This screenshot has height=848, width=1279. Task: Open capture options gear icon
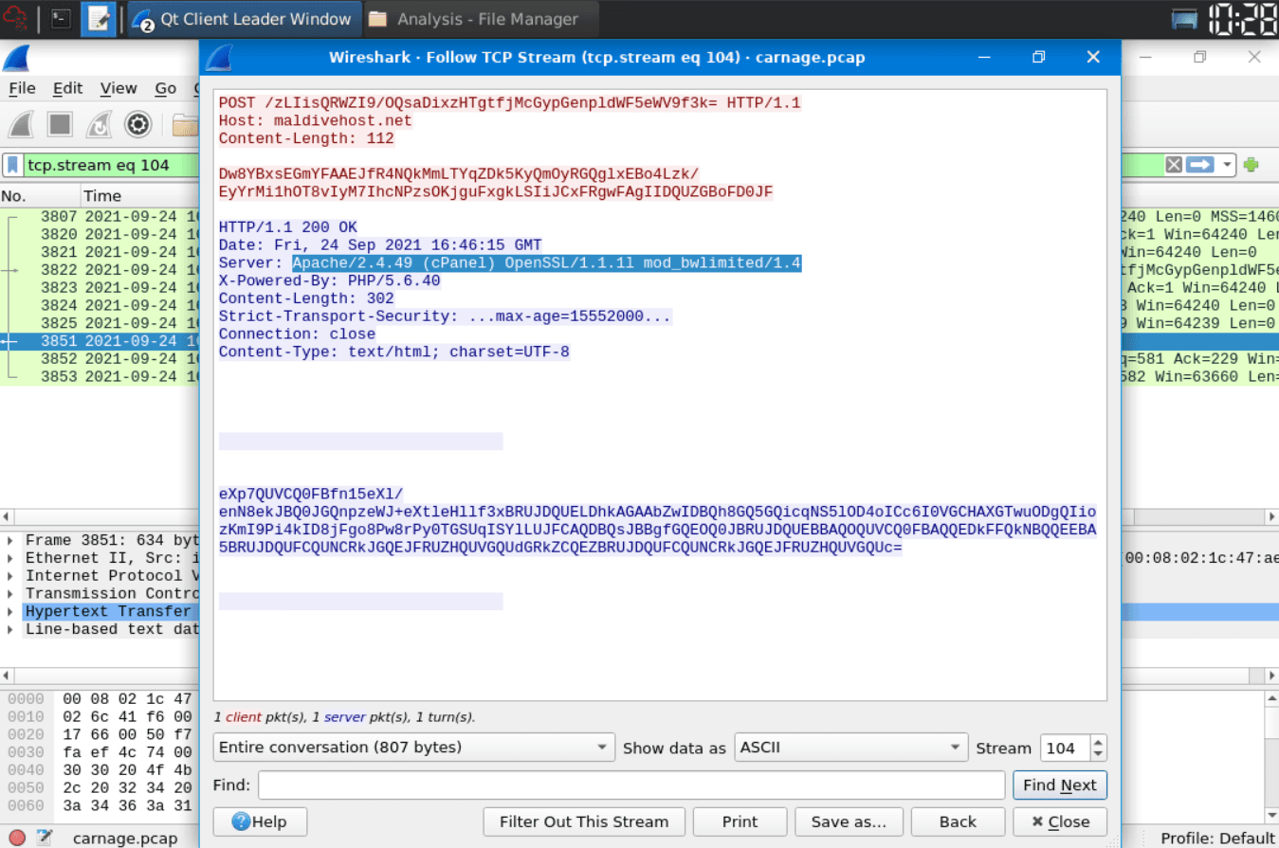click(x=138, y=124)
